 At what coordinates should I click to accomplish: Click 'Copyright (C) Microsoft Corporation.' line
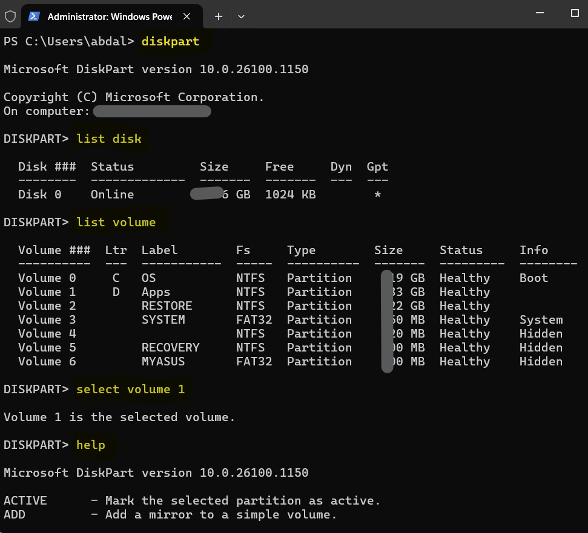pos(134,97)
